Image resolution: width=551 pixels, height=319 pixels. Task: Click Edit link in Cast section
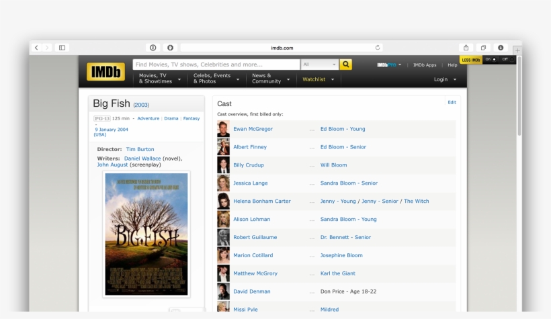click(452, 102)
